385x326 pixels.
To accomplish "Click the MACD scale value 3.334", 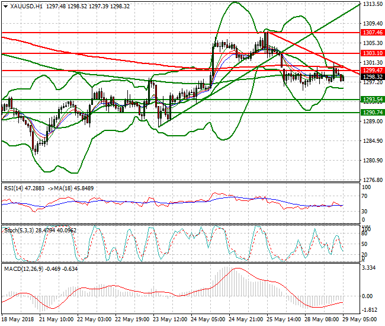I will click(x=369, y=268).
